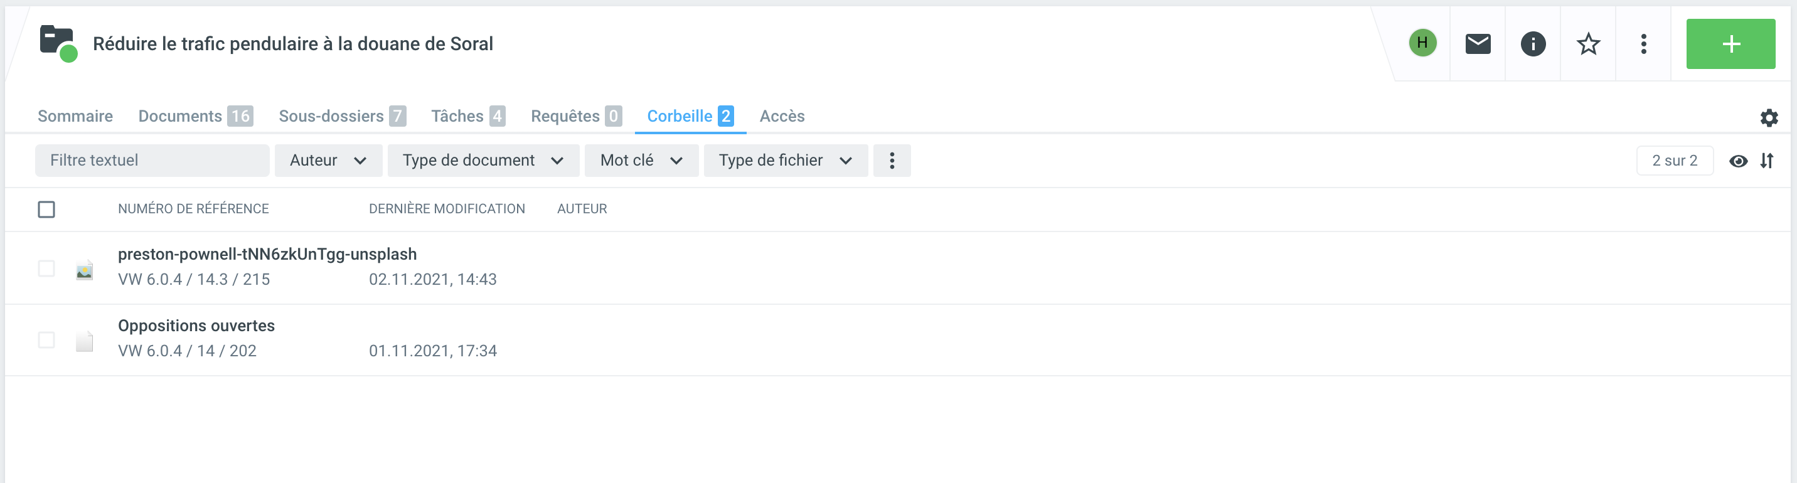This screenshot has width=1797, height=483.
Task: Open tab settings gear icon
Action: click(x=1768, y=117)
